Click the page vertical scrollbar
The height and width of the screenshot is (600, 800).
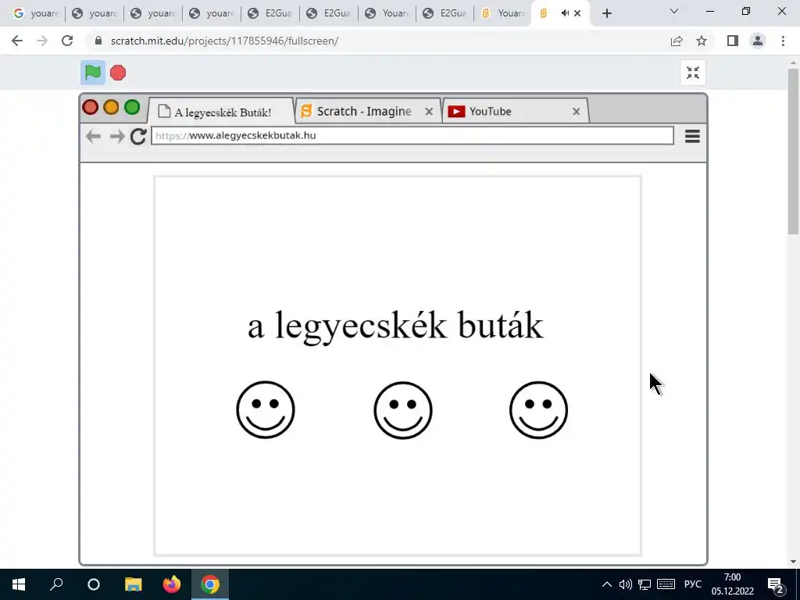click(x=793, y=151)
